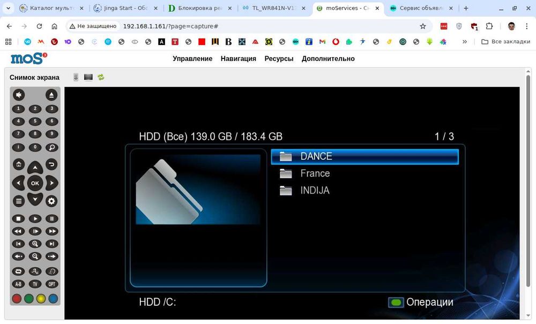This screenshot has height=324, width=536.
Task: Select the INDIJA folder row
Action: pos(364,191)
